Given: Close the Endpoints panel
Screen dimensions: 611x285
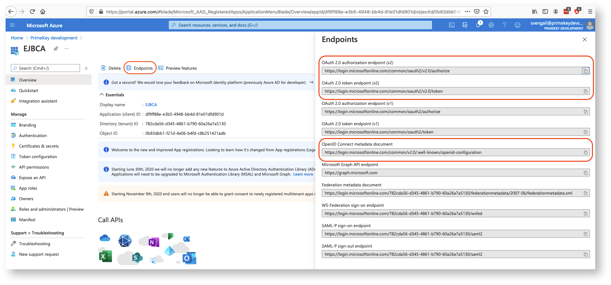Looking at the screenshot, I should click(585, 39).
